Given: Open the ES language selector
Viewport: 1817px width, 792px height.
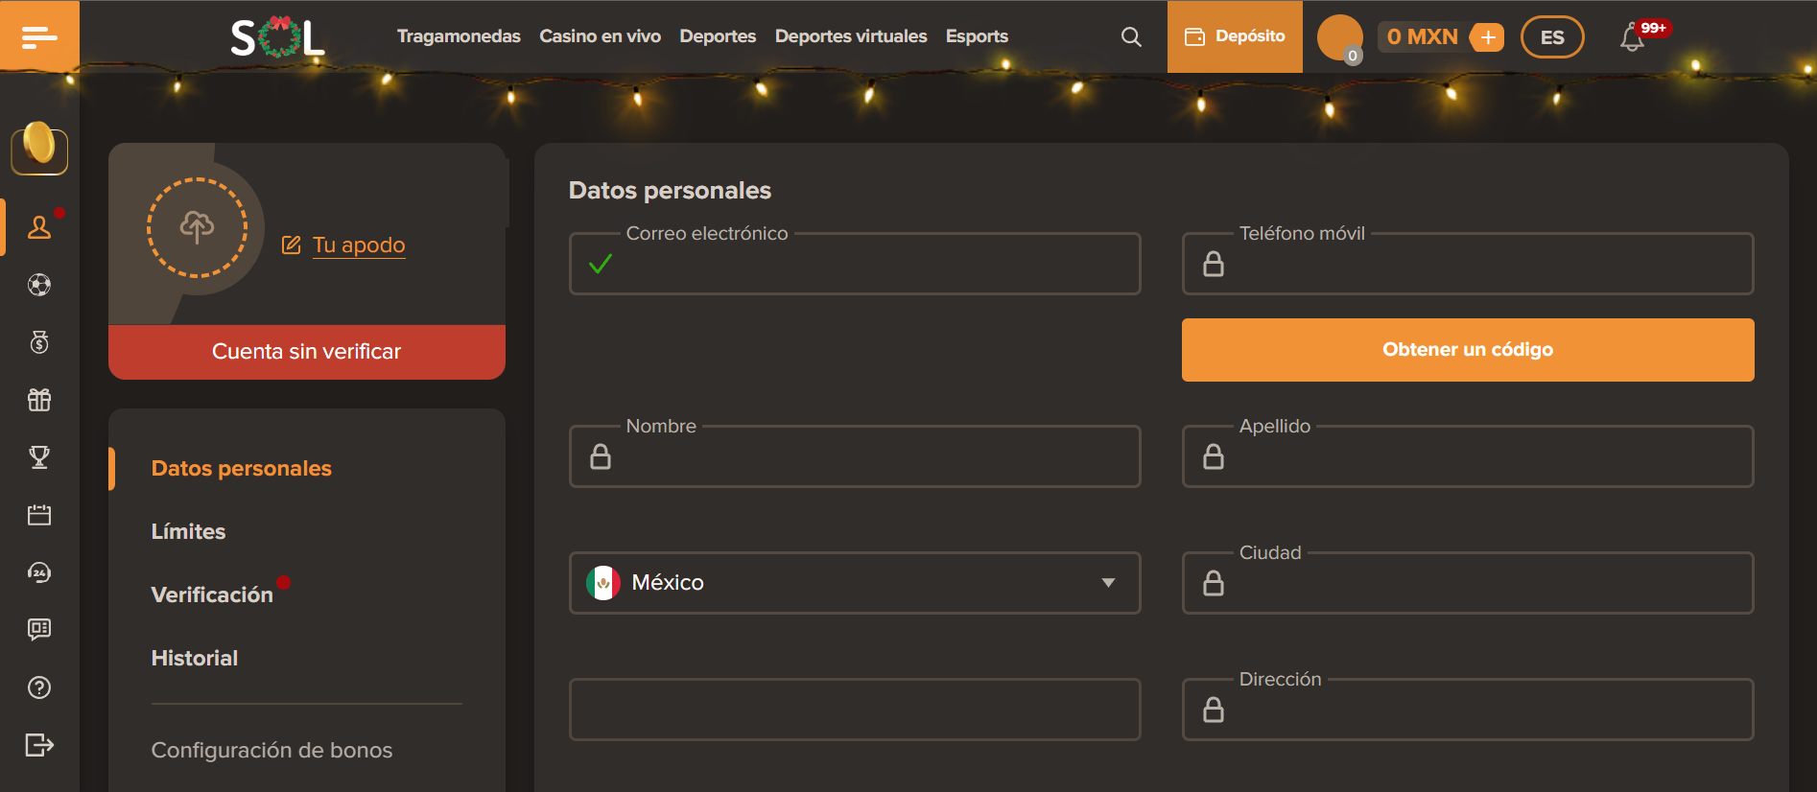Looking at the screenshot, I should [x=1551, y=37].
